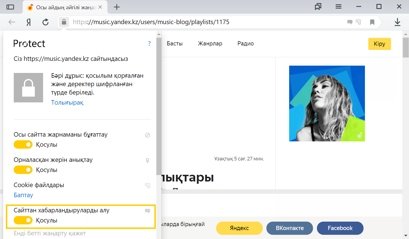Click the 'Енді бетті жаңарту қажет' text
This screenshot has height=239, width=409.
pos(50,233)
